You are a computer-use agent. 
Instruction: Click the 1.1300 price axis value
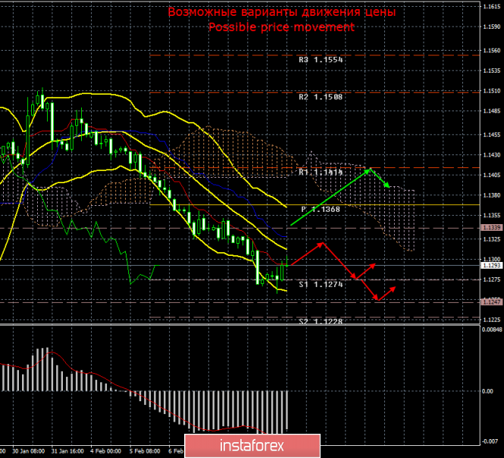coord(492,260)
